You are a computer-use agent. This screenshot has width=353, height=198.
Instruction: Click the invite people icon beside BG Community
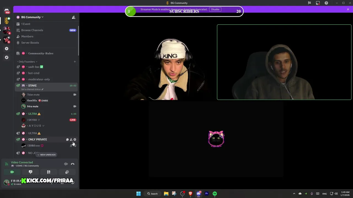click(74, 17)
